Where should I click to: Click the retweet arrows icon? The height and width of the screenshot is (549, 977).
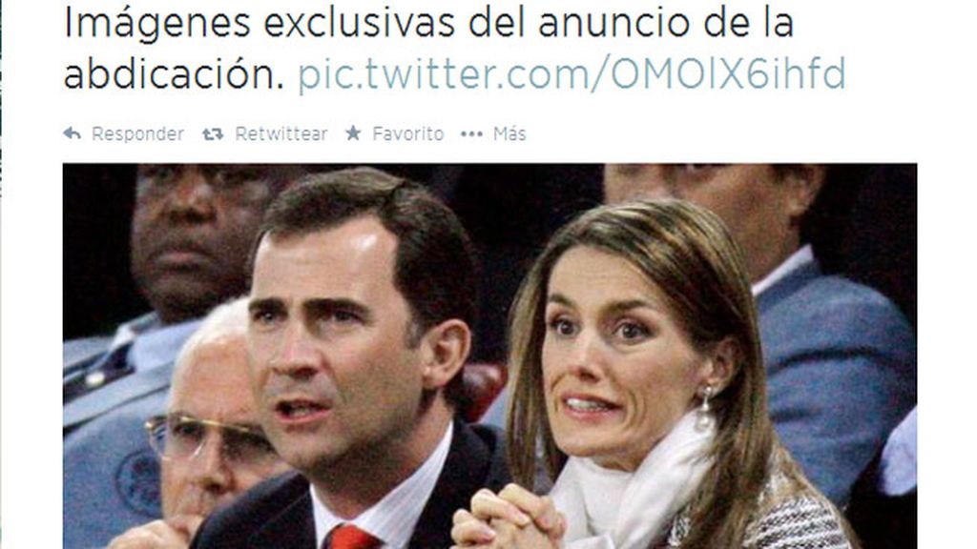click(x=213, y=133)
